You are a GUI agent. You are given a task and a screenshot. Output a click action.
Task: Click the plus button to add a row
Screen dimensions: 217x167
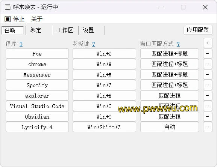(208, 43)
